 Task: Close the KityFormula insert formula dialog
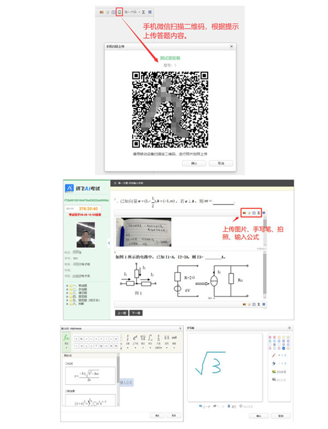[x=180, y=329]
